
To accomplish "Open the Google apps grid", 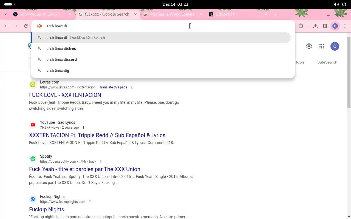I will point(322,46).
